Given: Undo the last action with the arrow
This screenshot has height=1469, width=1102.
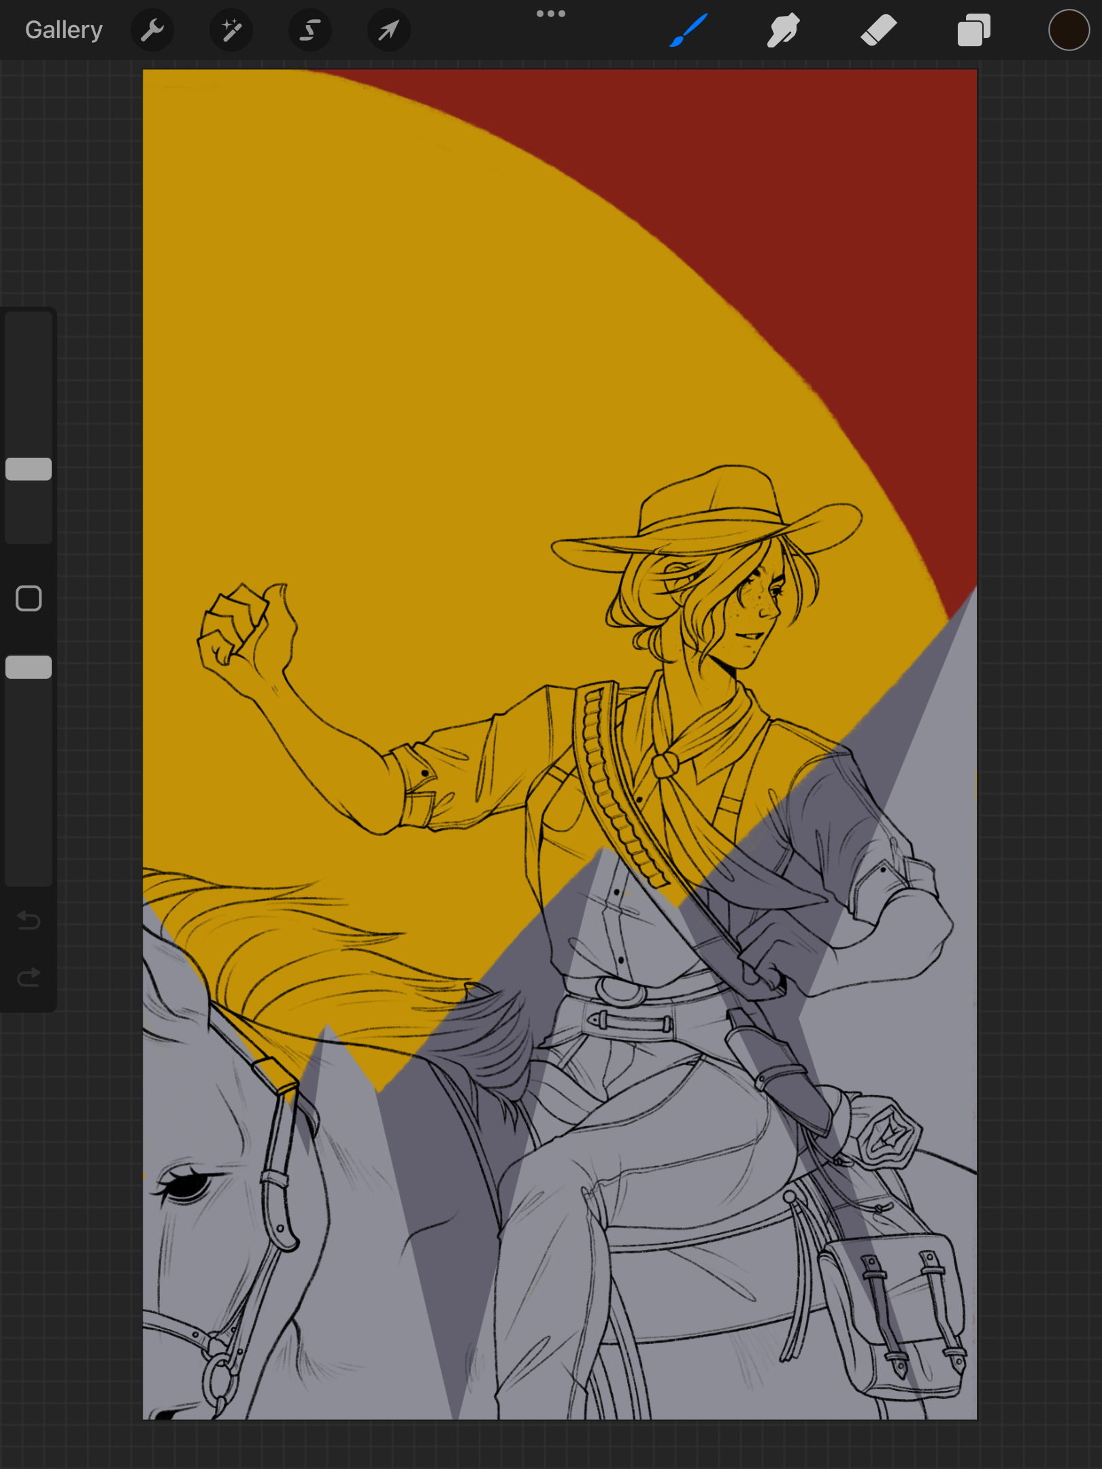Looking at the screenshot, I should [29, 920].
